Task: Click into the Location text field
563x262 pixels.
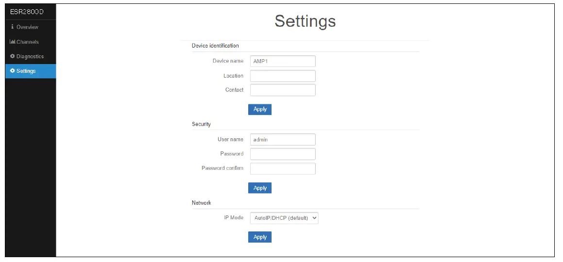Action: pyautogui.click(x=283, y=76)
